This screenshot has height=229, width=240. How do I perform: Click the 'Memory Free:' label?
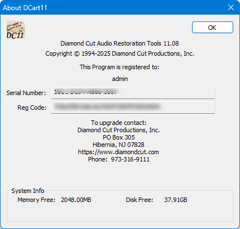[37, 200]
